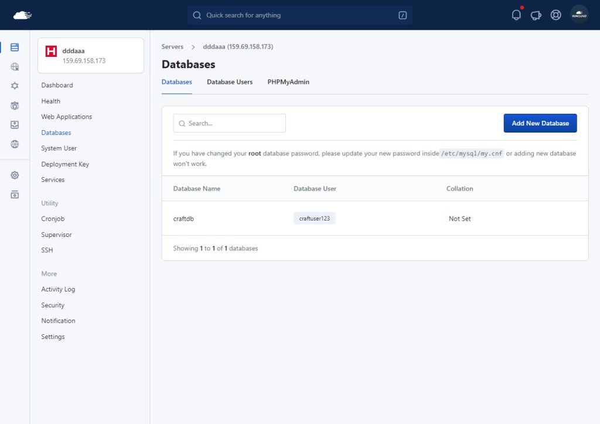Click the Servers breadcrumb link
The width and height of the screenshot is (600, 424).
click(172, 47)
